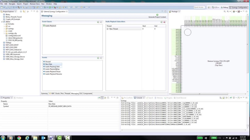
Task: Open the Project menu
Action: [26, 4]
